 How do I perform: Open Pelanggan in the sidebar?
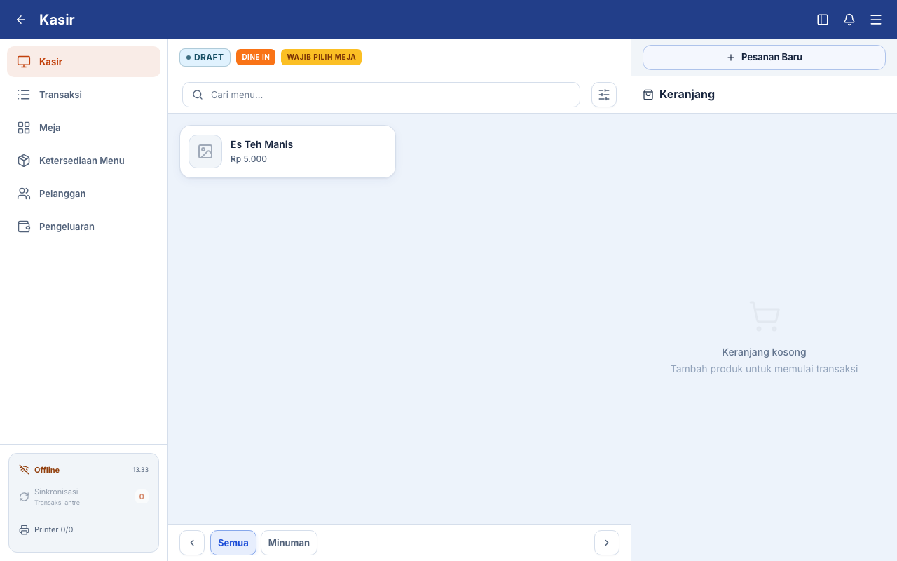(84, 194)
